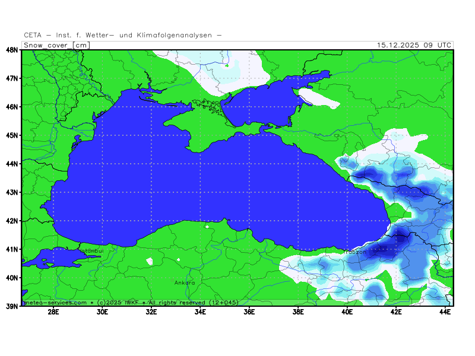Click the 39N latitude axis label
The image size is (475, 356).
(11, 306)
